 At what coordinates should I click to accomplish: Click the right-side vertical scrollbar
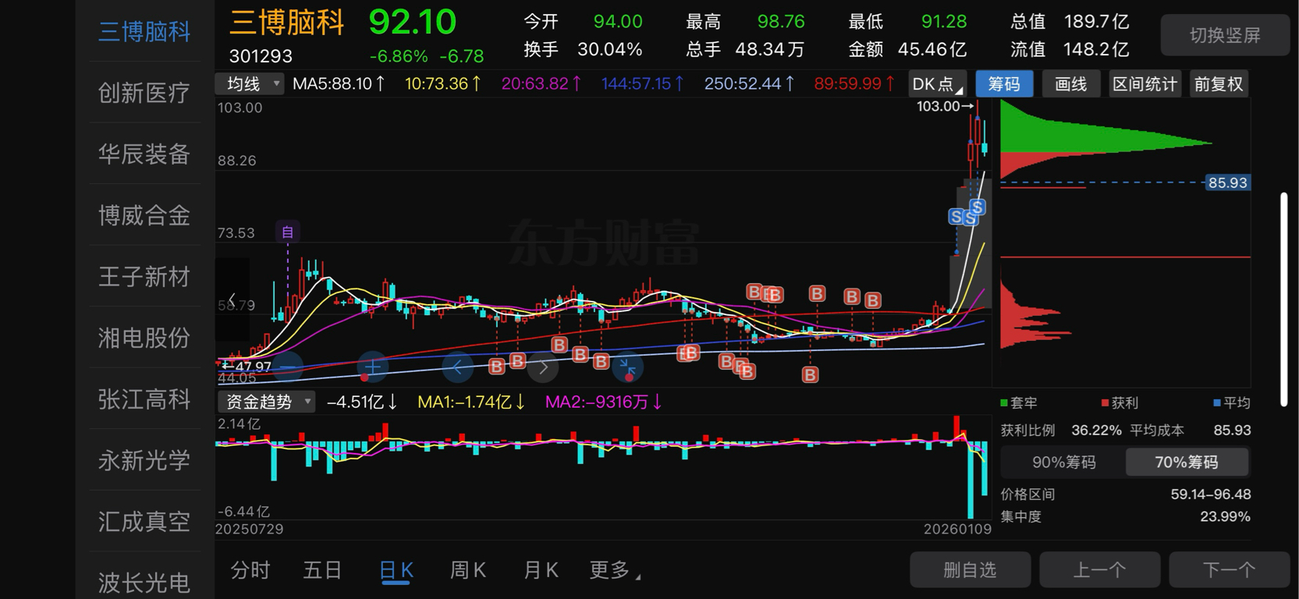coord(1284,299)
